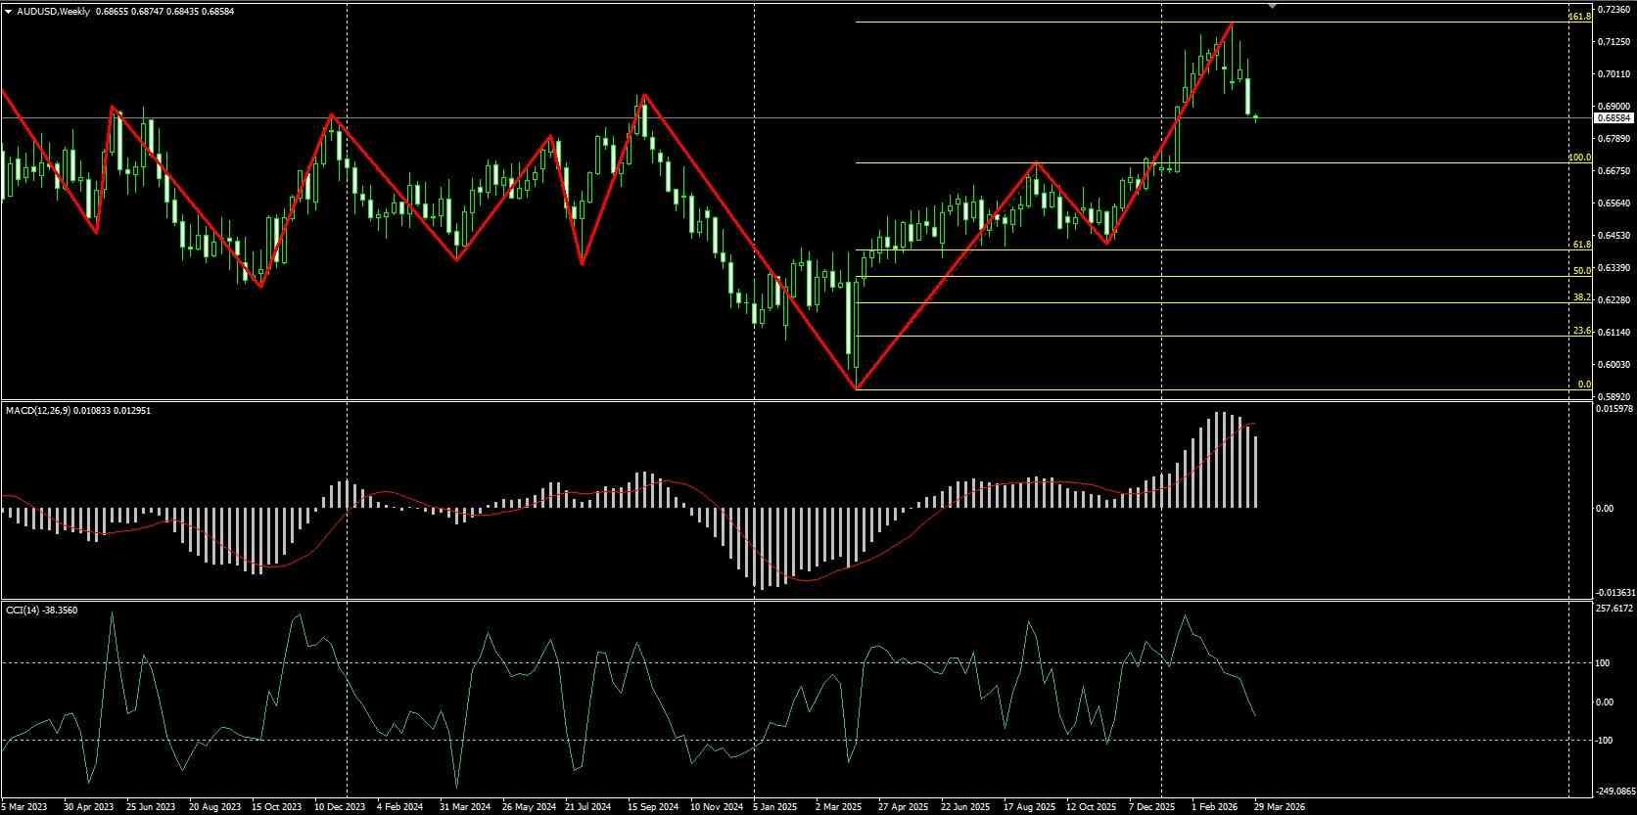Click the CCI -100 level label
The height and width of the screenshot is (815, 1637).
(x=1603, y=741)
